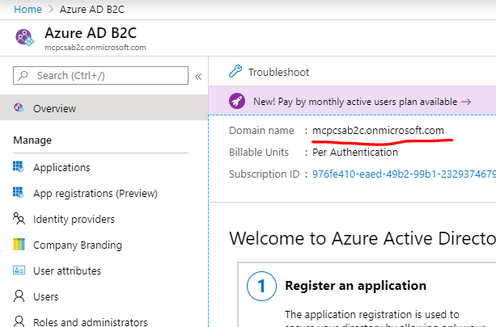Collapse the sidebar with double-chevron
The height and width of the screenshot is (327, 496).
coord(198,77)
